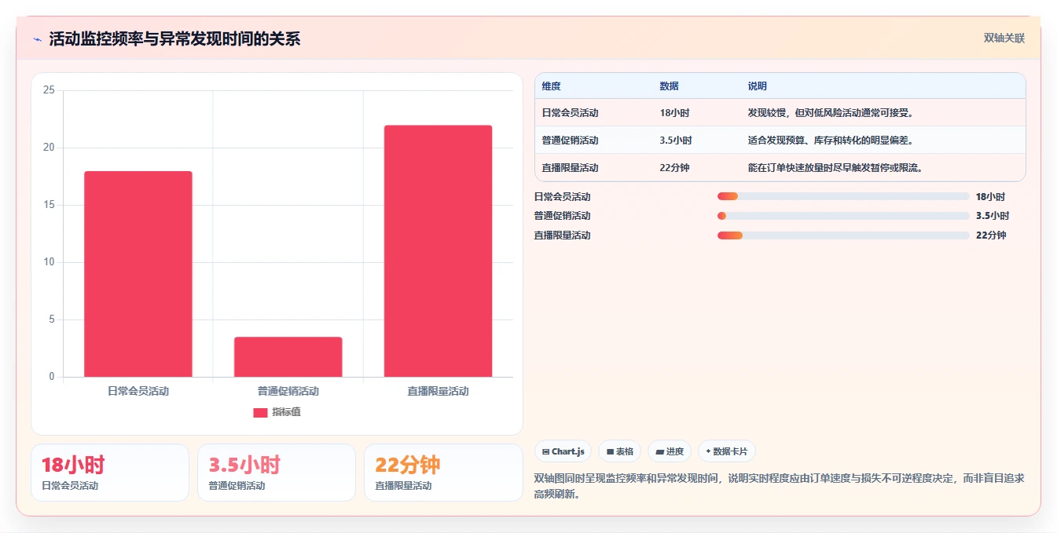Click the y-axis value 25
The image size is (1057, 533).
tap(49, 90)
